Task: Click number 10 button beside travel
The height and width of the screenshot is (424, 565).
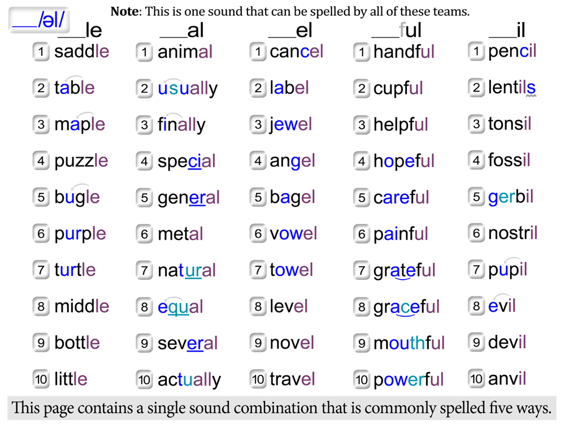Action: point(258,379)
